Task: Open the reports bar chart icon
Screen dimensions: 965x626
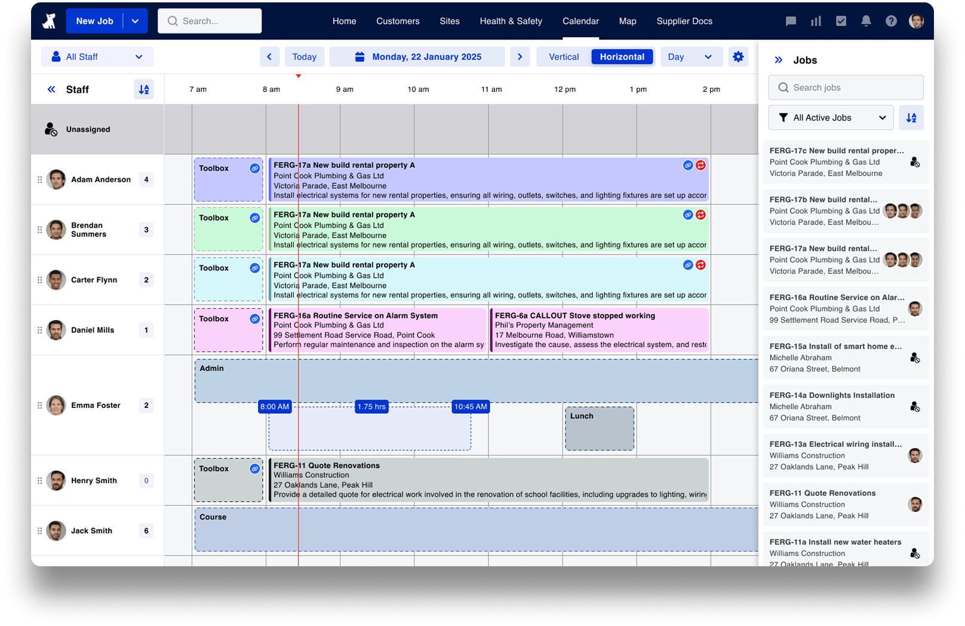Action: click(816, 21)
